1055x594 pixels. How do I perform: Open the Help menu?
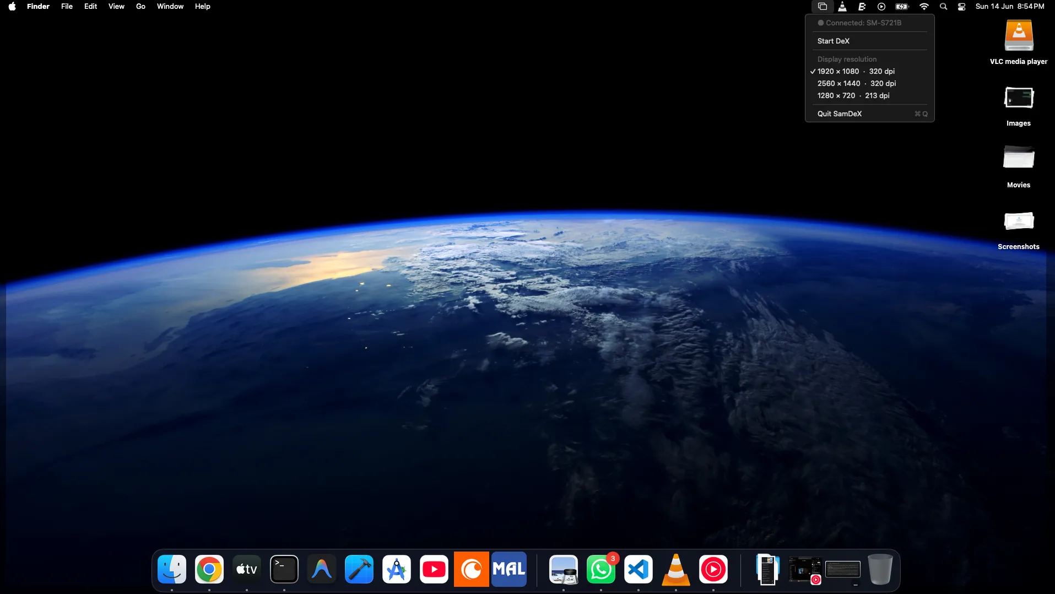click(203, 7)
